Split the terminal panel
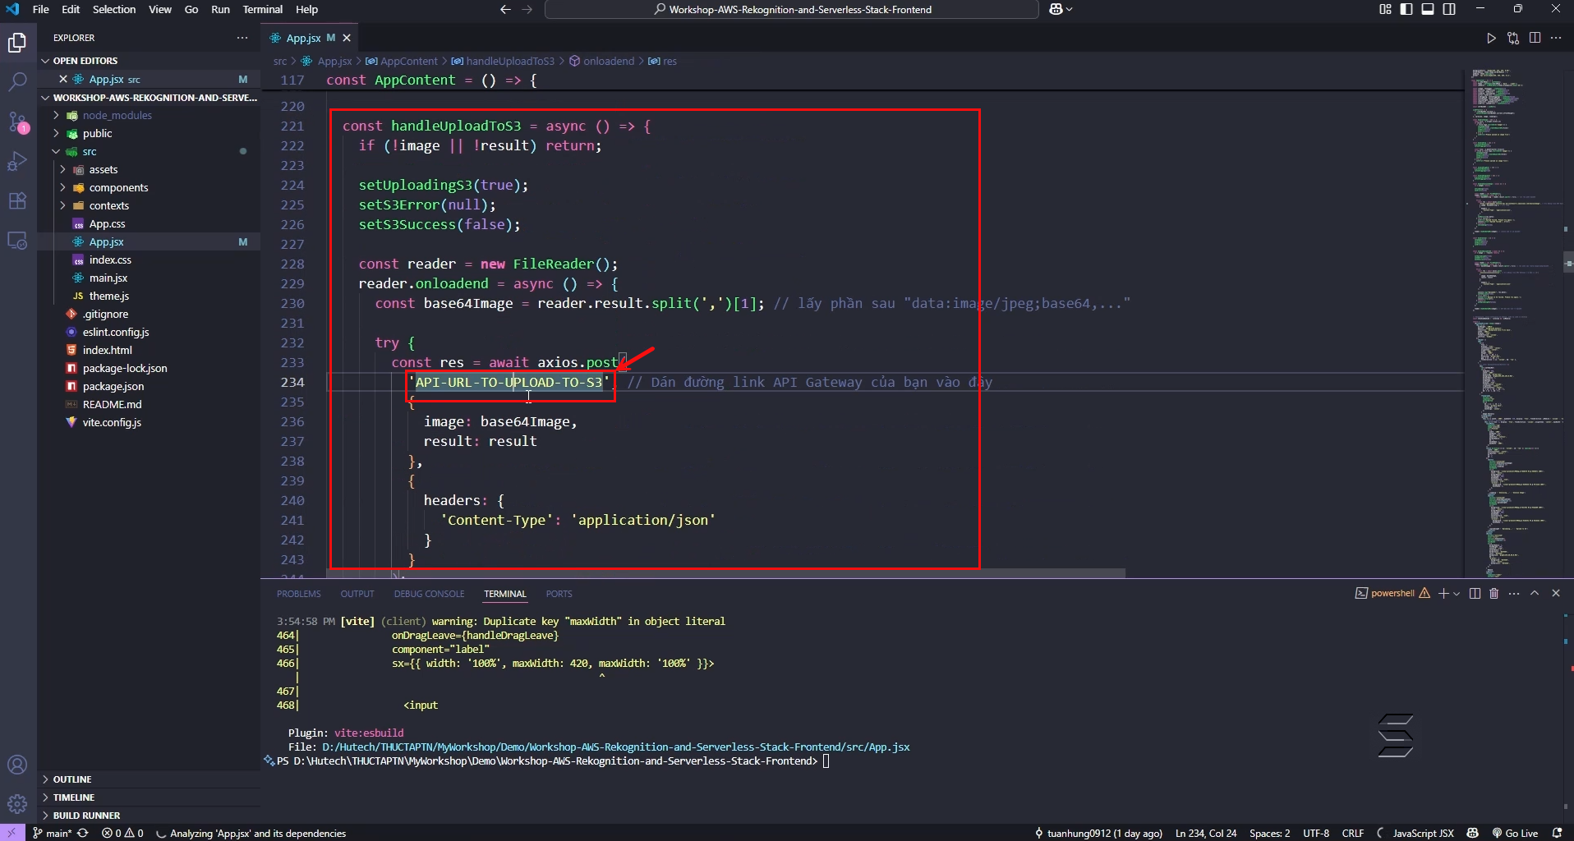 (1475, 593)
